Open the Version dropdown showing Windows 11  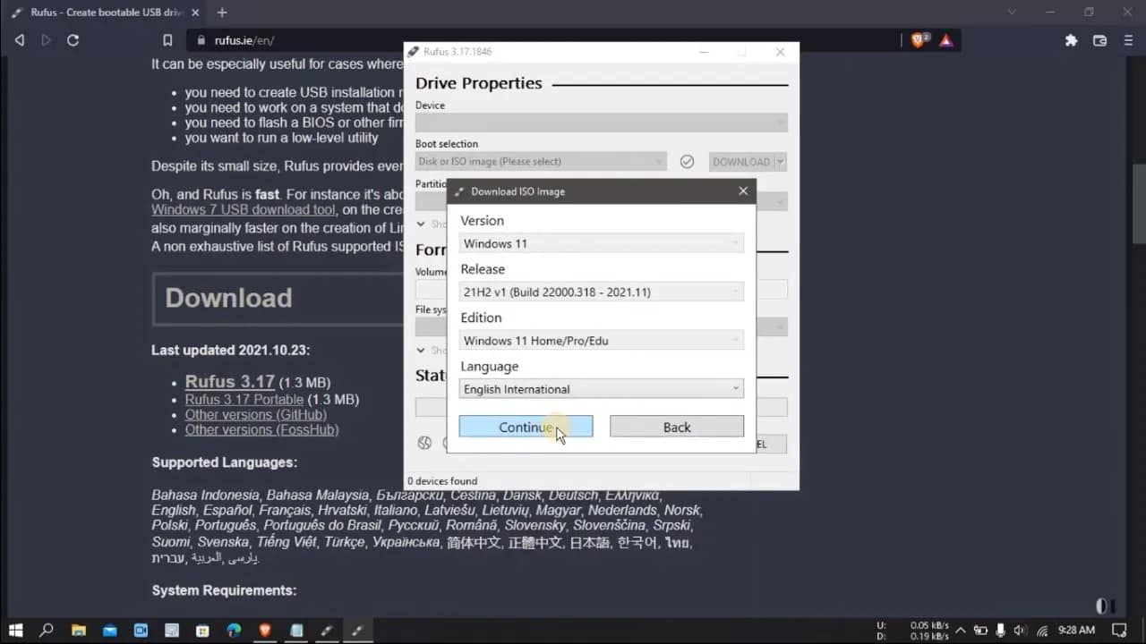[x=601, y=242]
